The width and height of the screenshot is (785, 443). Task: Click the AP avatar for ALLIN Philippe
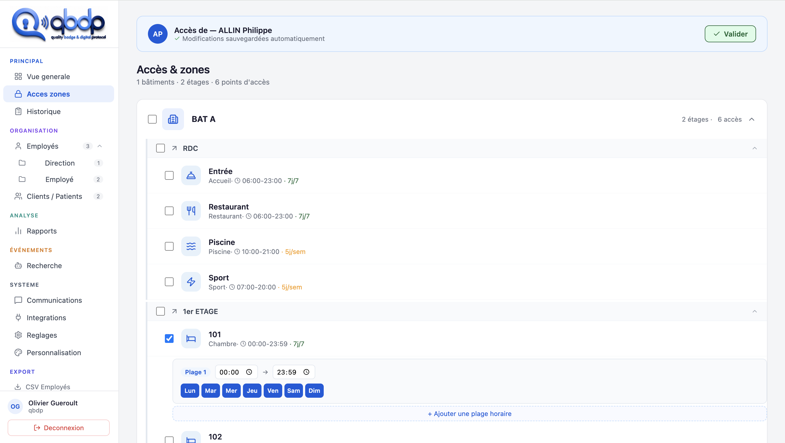pos(157,34)
